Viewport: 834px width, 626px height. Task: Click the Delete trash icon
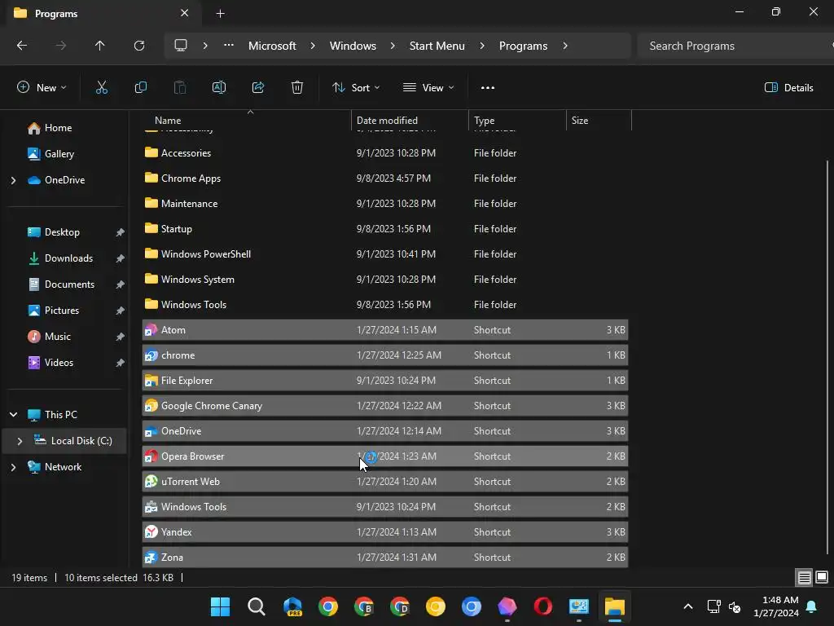coord(297,88)
